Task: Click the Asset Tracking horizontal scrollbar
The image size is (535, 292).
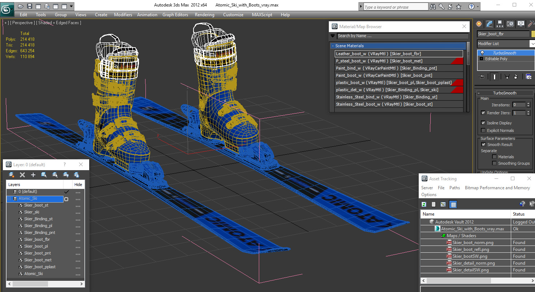Action: 459,280
